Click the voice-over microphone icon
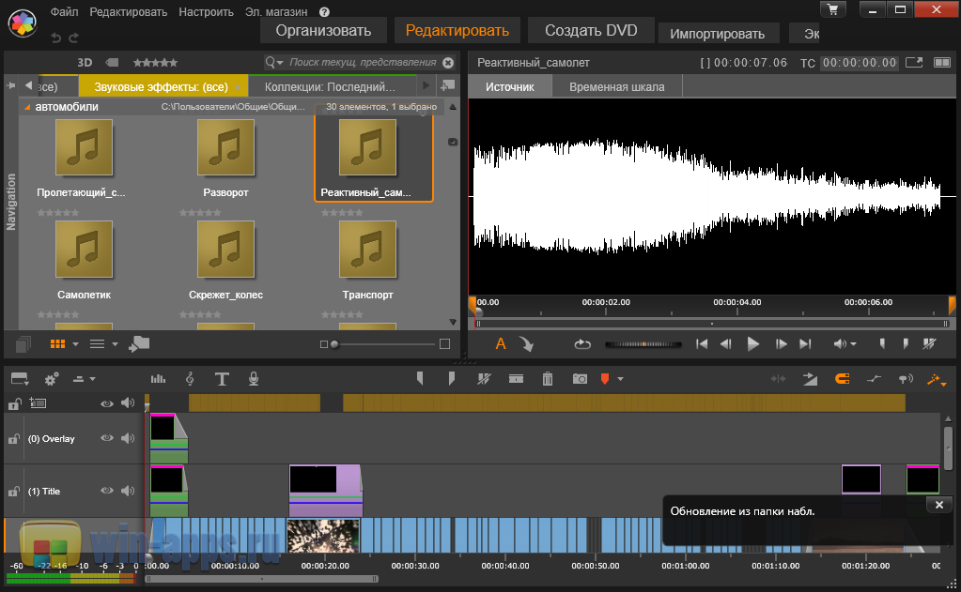 253,379
